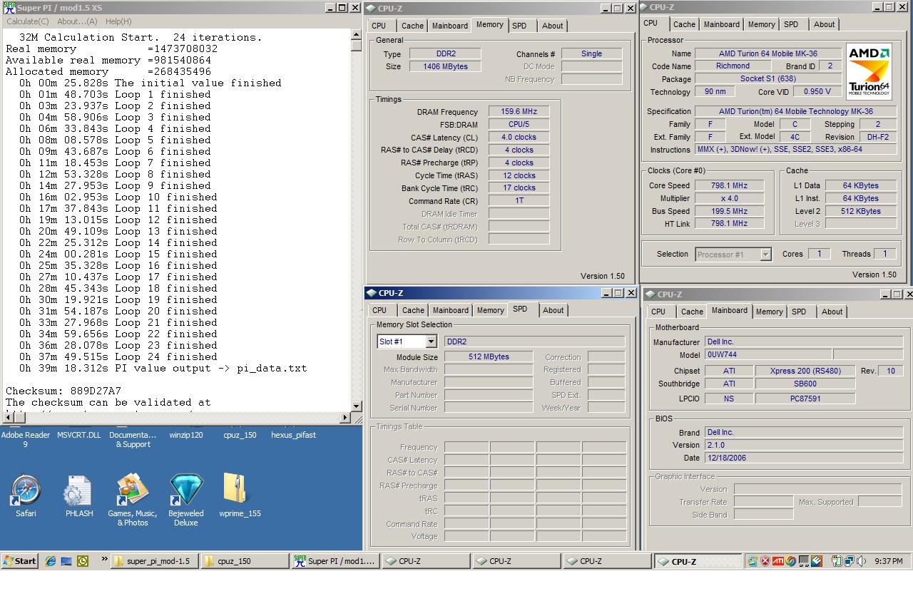The image size is (913, 616).
Task: Click the red security shield tray icon
Action: pos(765,561)
